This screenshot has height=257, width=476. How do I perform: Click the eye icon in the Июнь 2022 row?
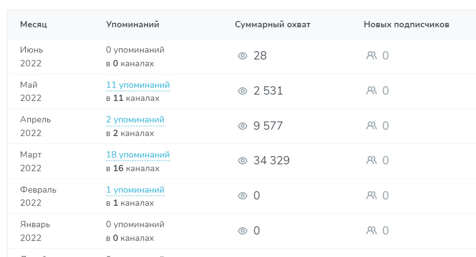pos(243,56)
